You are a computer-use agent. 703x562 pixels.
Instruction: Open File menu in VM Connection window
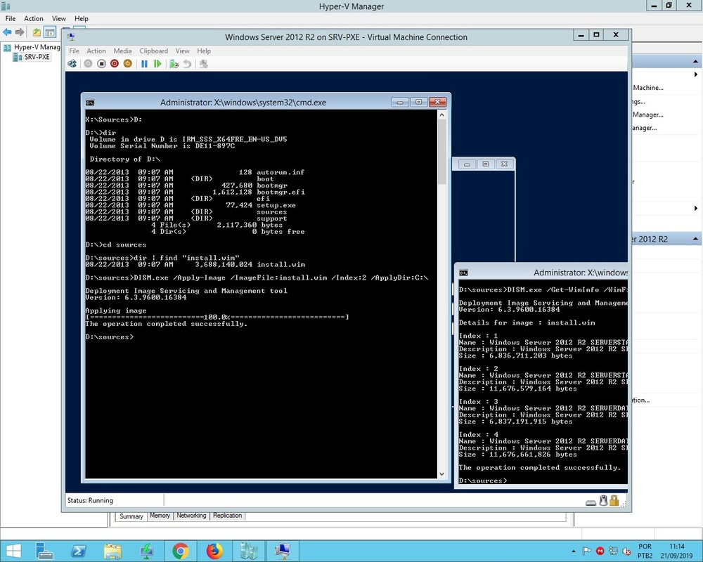coord(74,51)
